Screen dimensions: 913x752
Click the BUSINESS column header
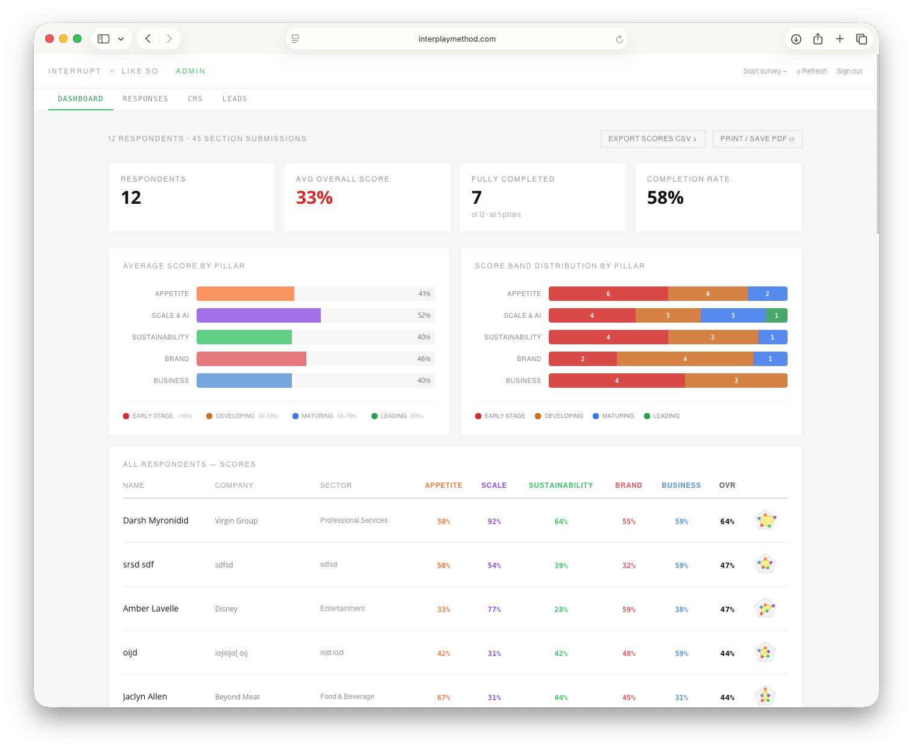pyautogui.click(x=681, y=485)
